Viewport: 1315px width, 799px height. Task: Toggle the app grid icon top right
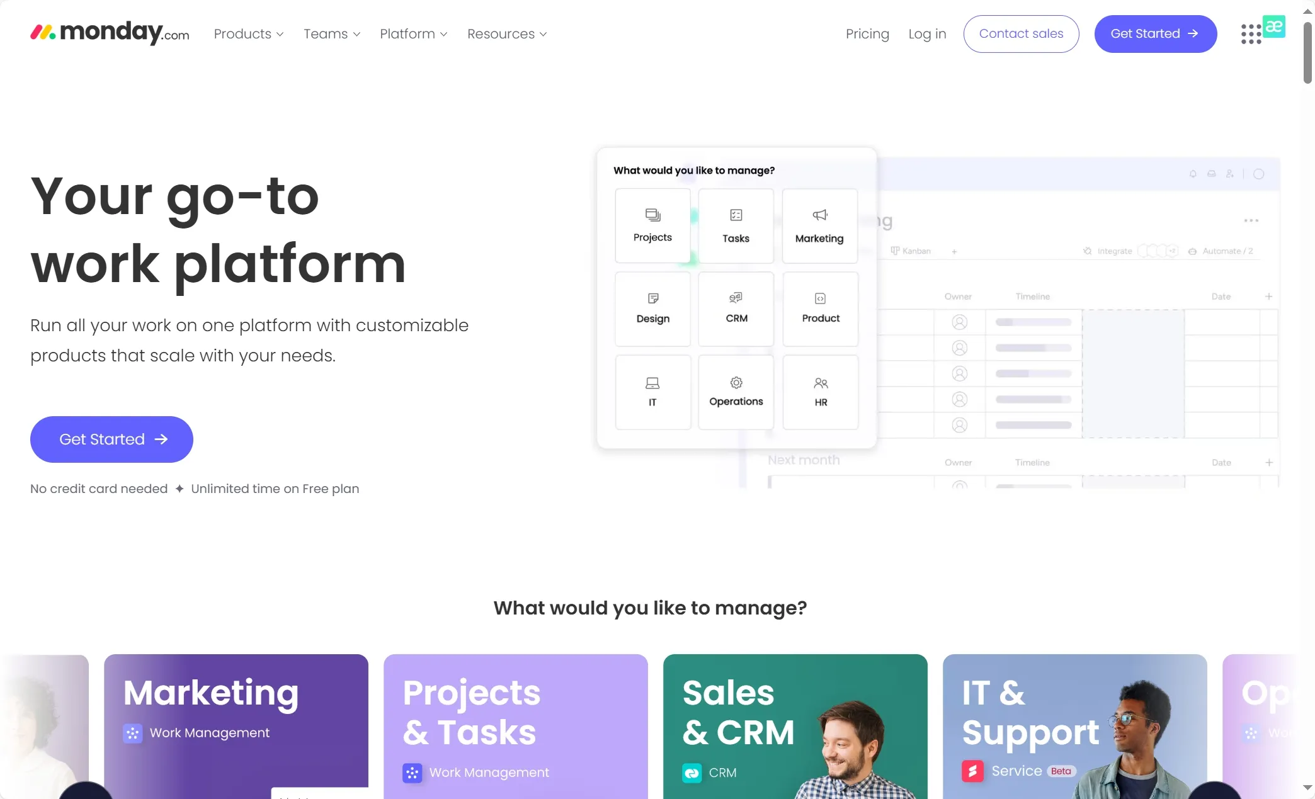pyautogui.click(x=1251, y=34)
